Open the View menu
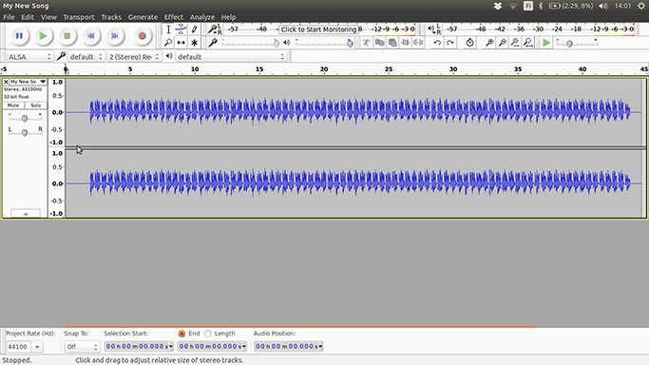The height and width of the screenshot is (365, 649). (48, 17)
